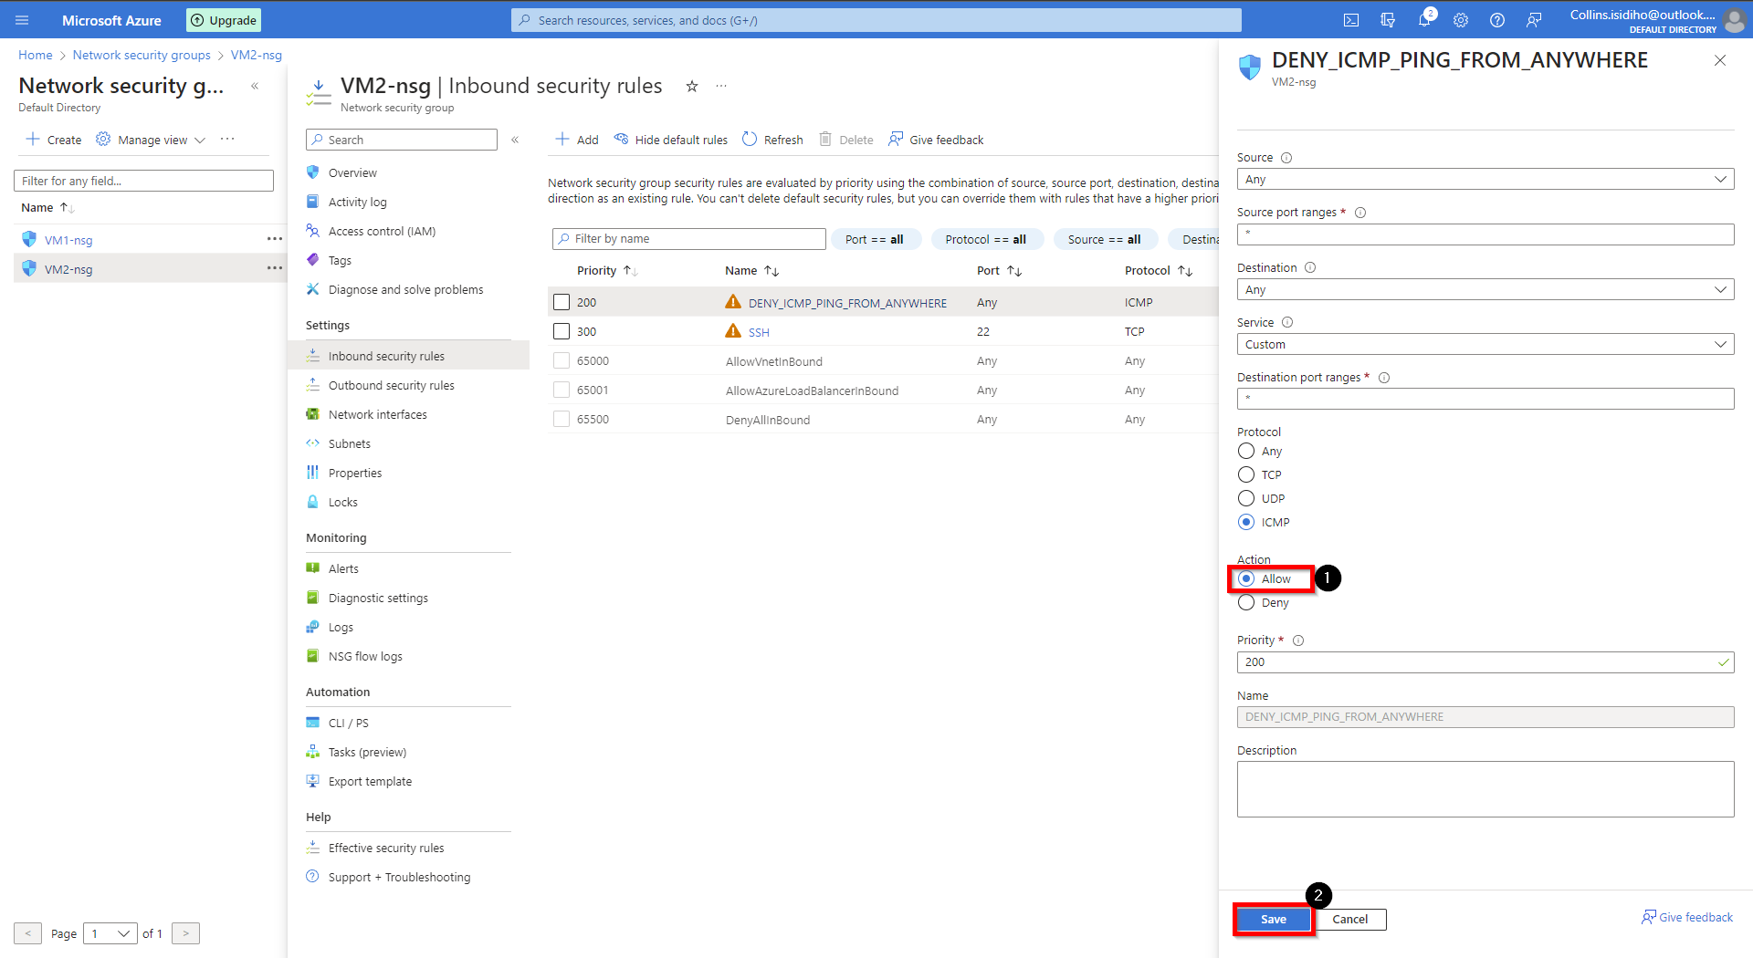Open the ellipsis menu for VM1-nsg
The height and width of the screenshot is (958, 1753).
pyautogui.click(x=274, y=239)
